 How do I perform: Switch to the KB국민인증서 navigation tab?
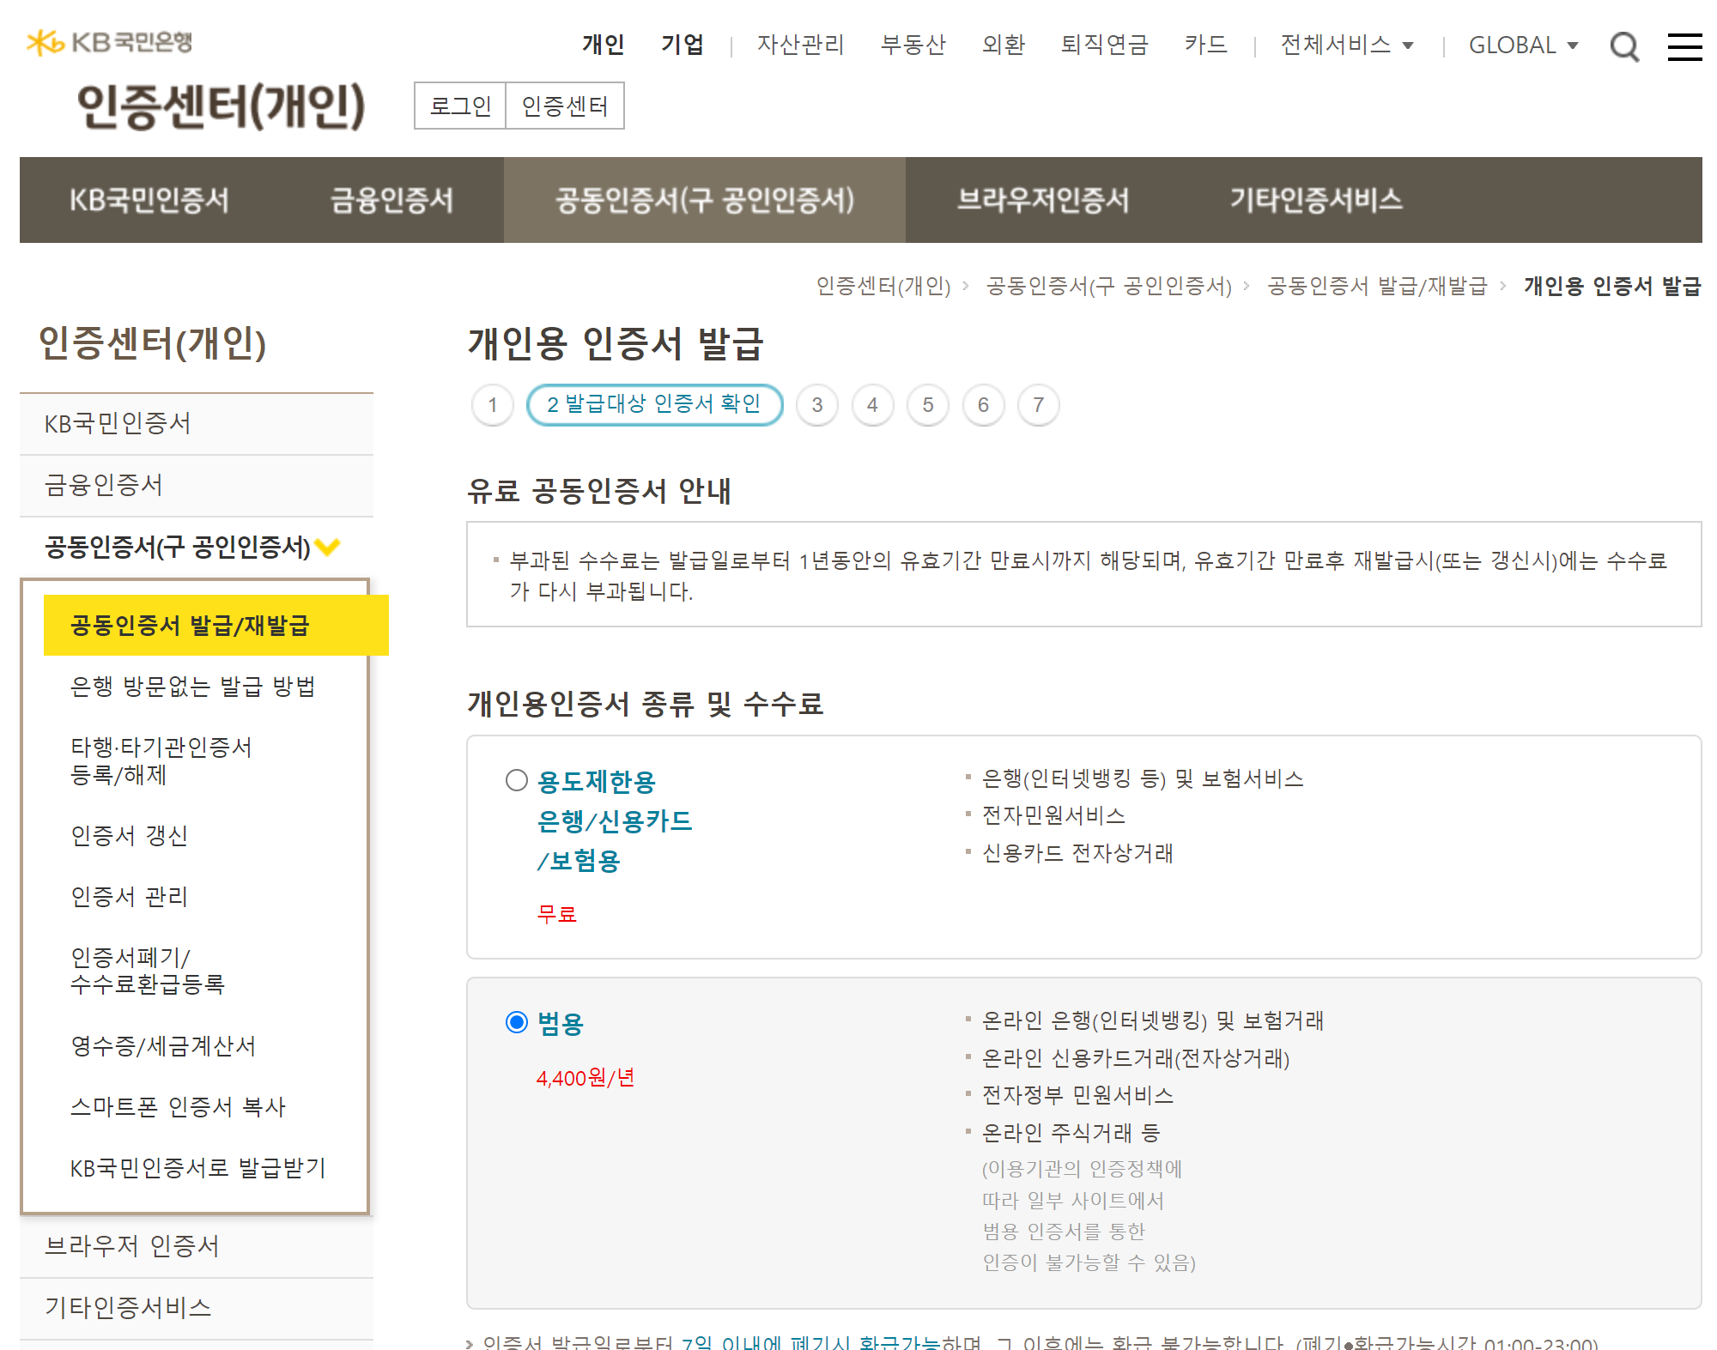click(x=149, y=200)
